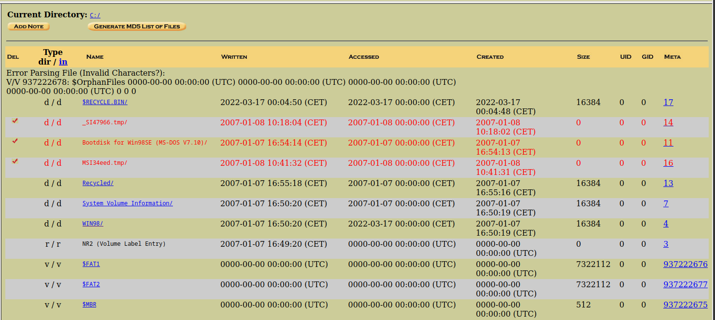This screenshot has width=715, height=320.
Task: Open Bootdisk for Win98SE directory
Action: pyautogui.click(x=144, y=143)
